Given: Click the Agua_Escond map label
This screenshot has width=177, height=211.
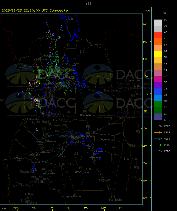Looking at the screenshot, I should 74,196.
